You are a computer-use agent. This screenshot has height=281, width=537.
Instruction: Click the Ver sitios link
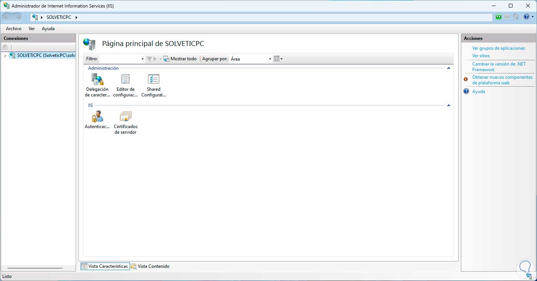[x=481, y=56]
